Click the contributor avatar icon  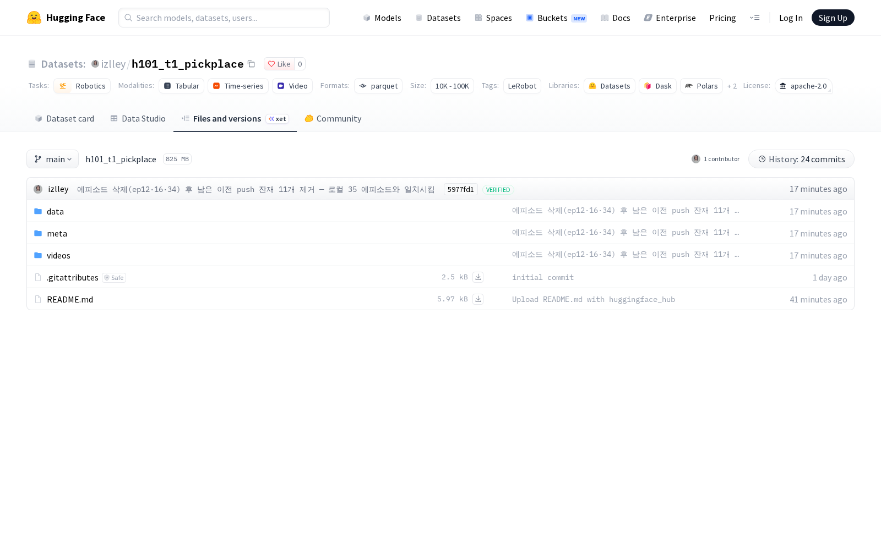(x=696, y=159)
